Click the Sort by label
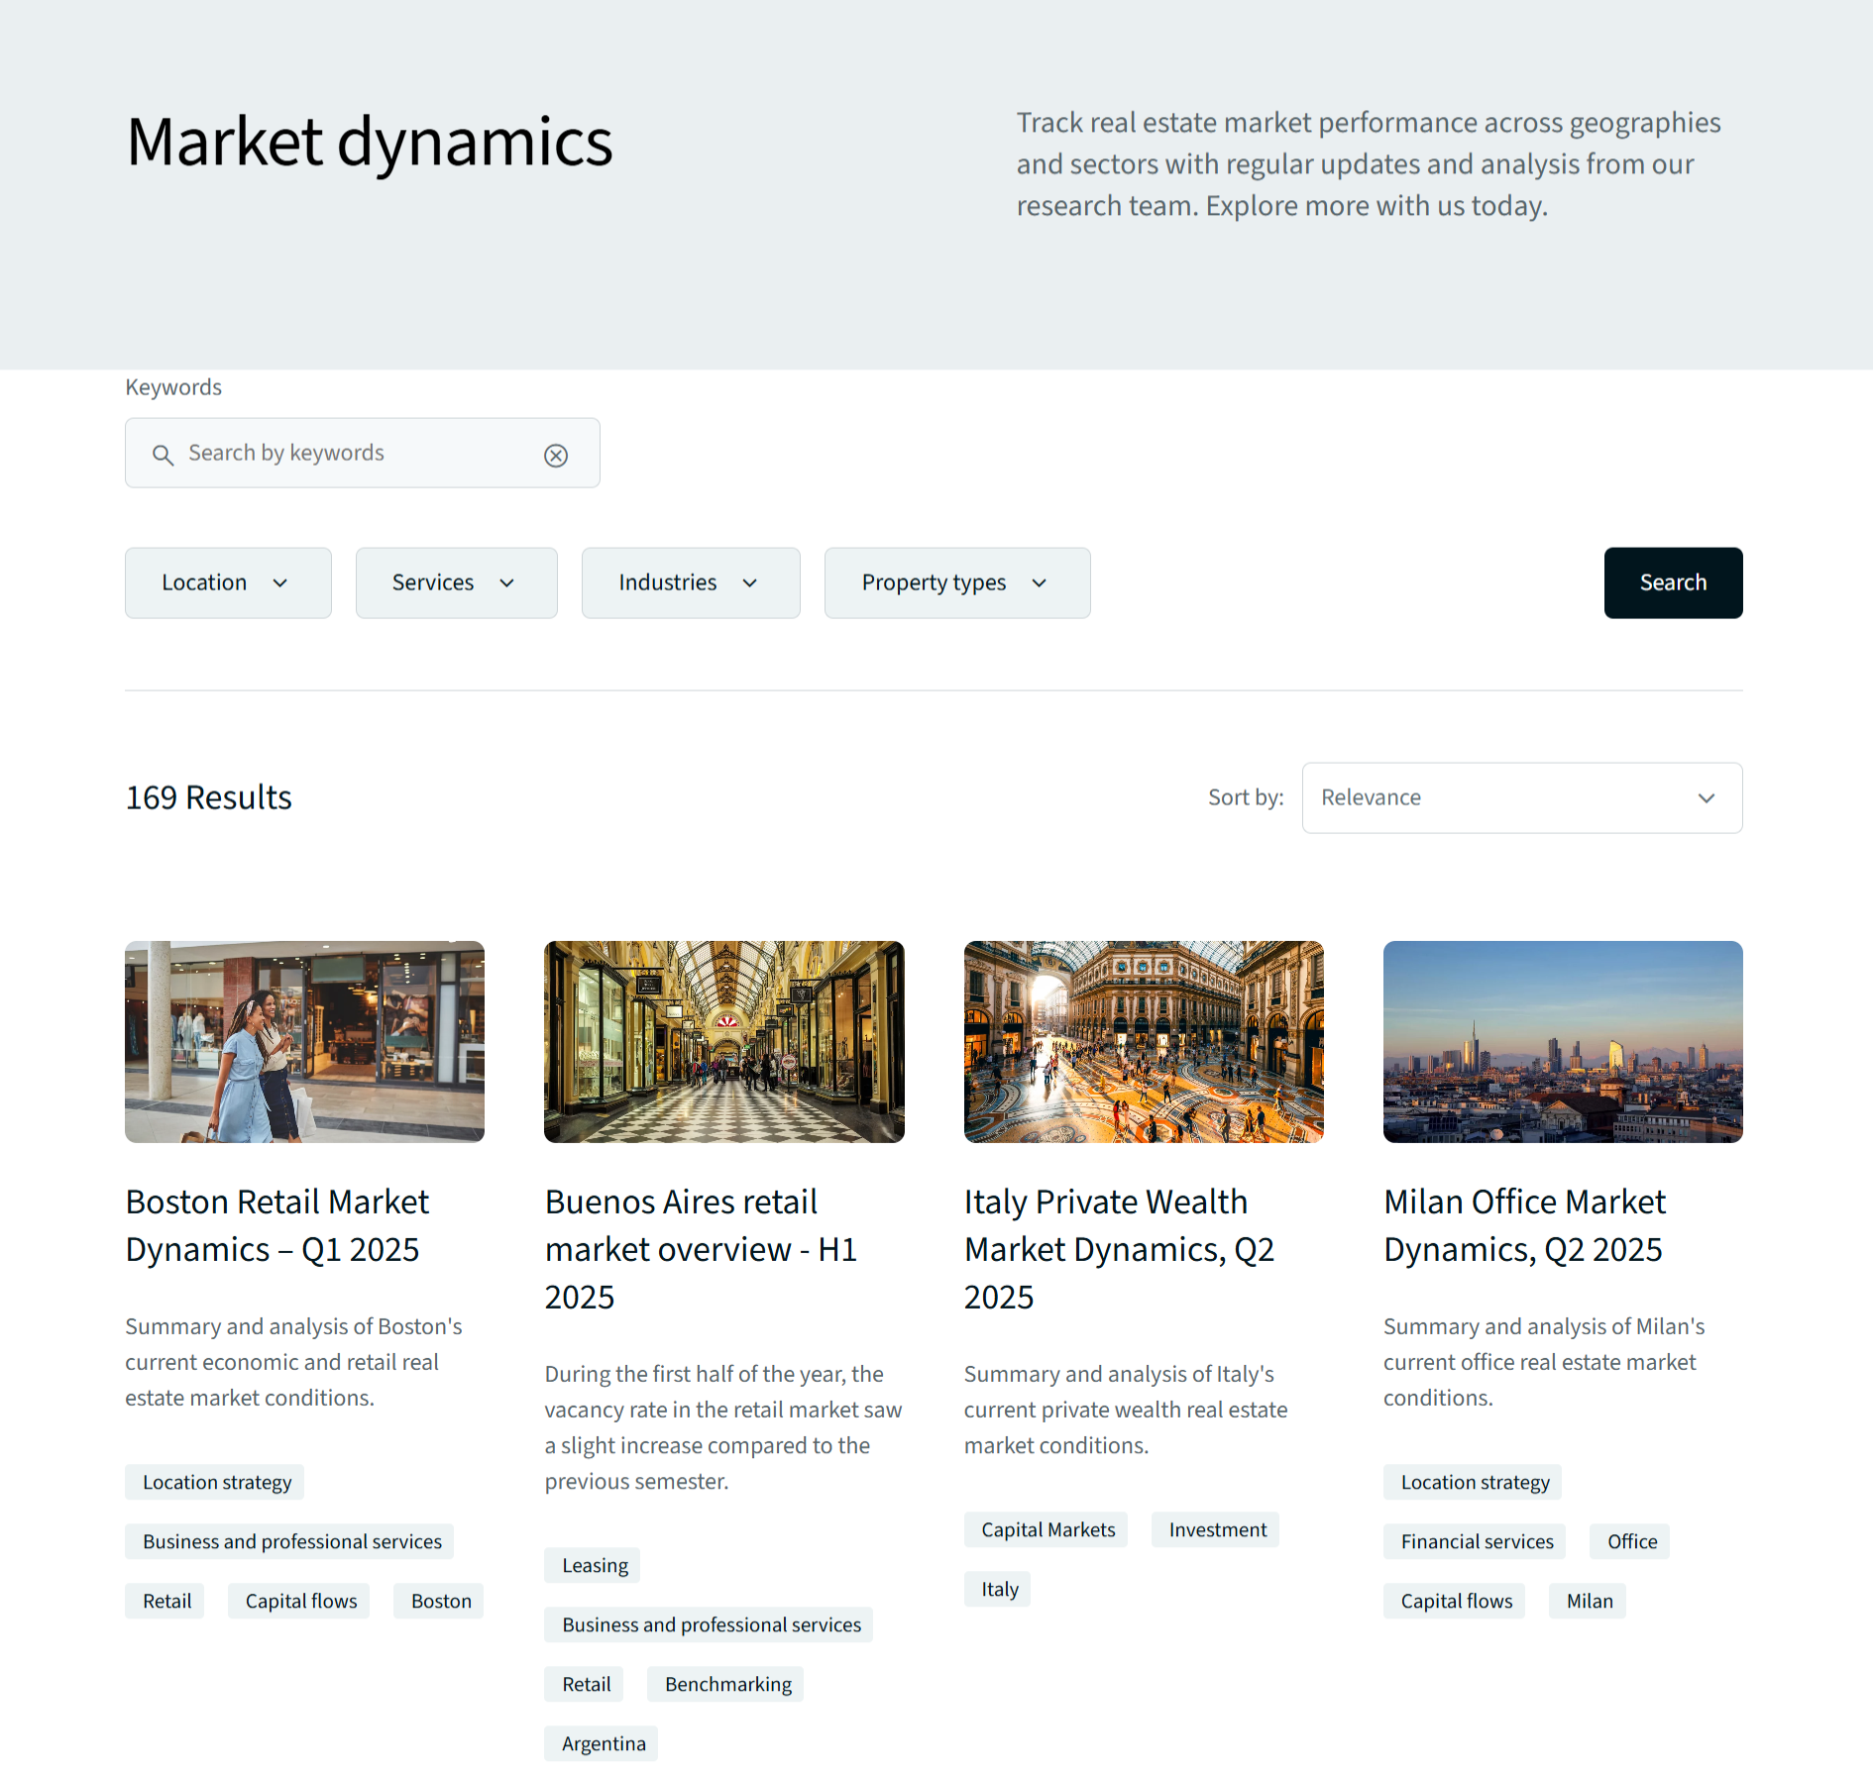This screenshot has width=1873, height=1779. [x=1246, y=797]
